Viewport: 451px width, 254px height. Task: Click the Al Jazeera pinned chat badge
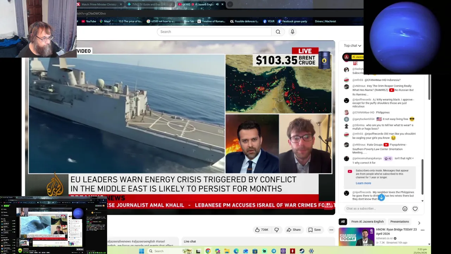[x=353, y=57]
